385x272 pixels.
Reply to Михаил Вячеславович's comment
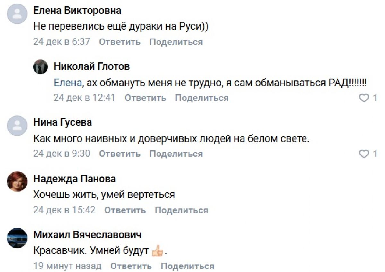[131, 266]
